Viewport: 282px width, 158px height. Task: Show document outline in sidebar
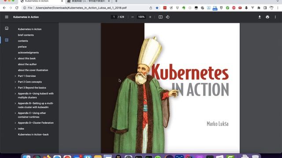pos(7,40)
